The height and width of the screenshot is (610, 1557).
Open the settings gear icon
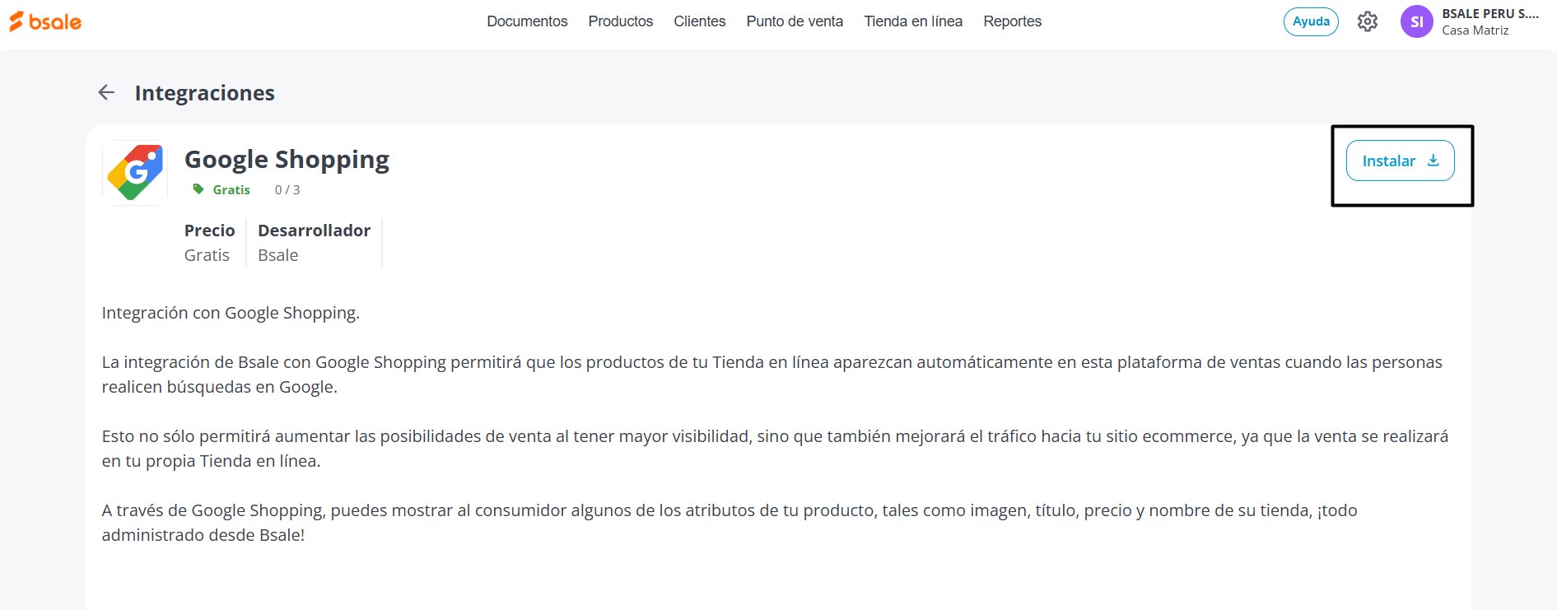[1368, 21]
